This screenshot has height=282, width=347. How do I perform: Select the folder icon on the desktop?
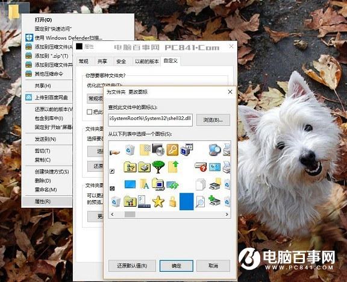[x=14, y=12]
